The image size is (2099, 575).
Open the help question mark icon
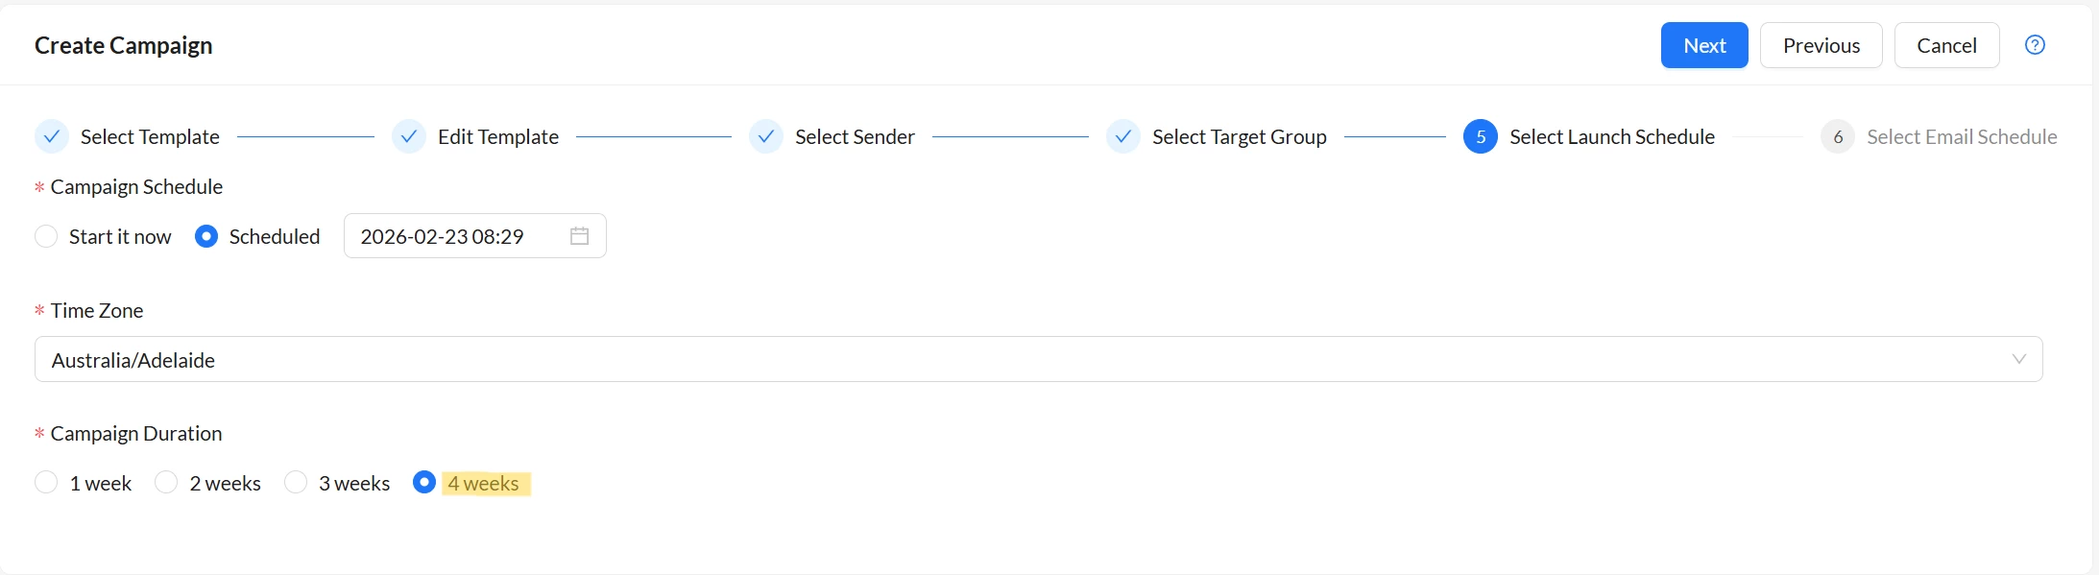coord(2035,45)
